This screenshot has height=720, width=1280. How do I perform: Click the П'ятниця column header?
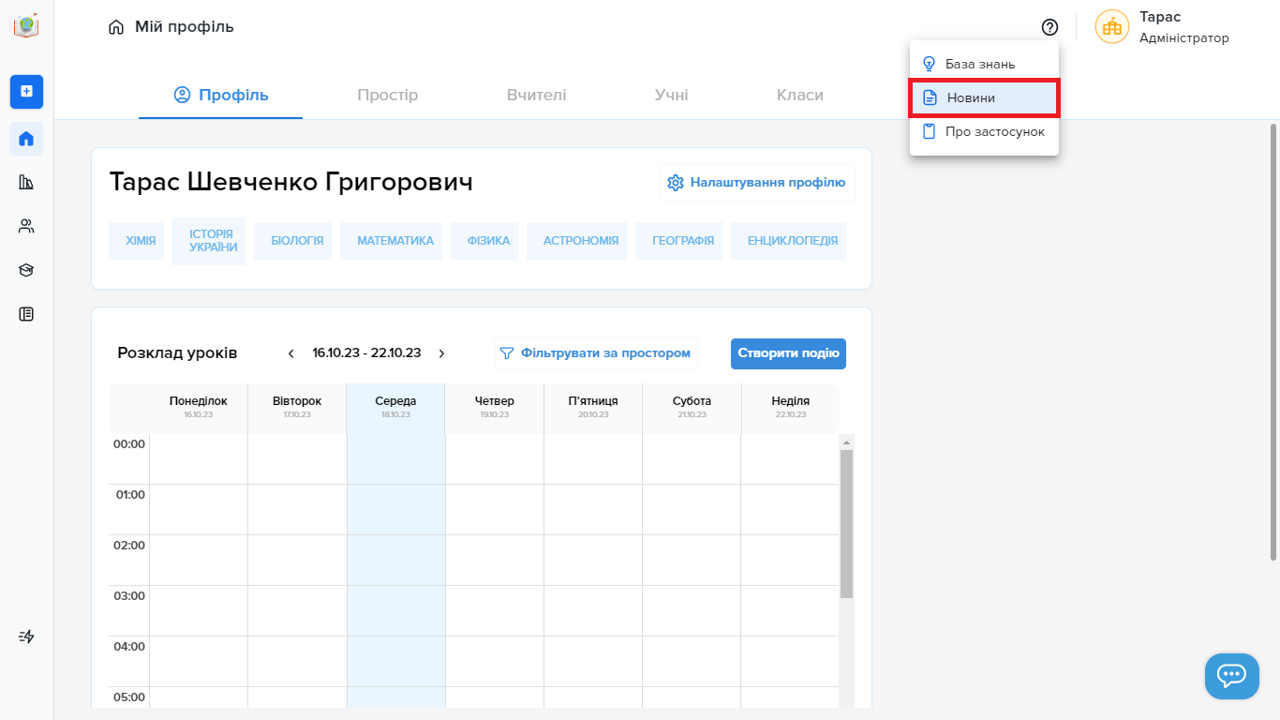593,407
